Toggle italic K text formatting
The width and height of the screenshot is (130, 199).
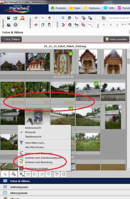pos(110,25)
